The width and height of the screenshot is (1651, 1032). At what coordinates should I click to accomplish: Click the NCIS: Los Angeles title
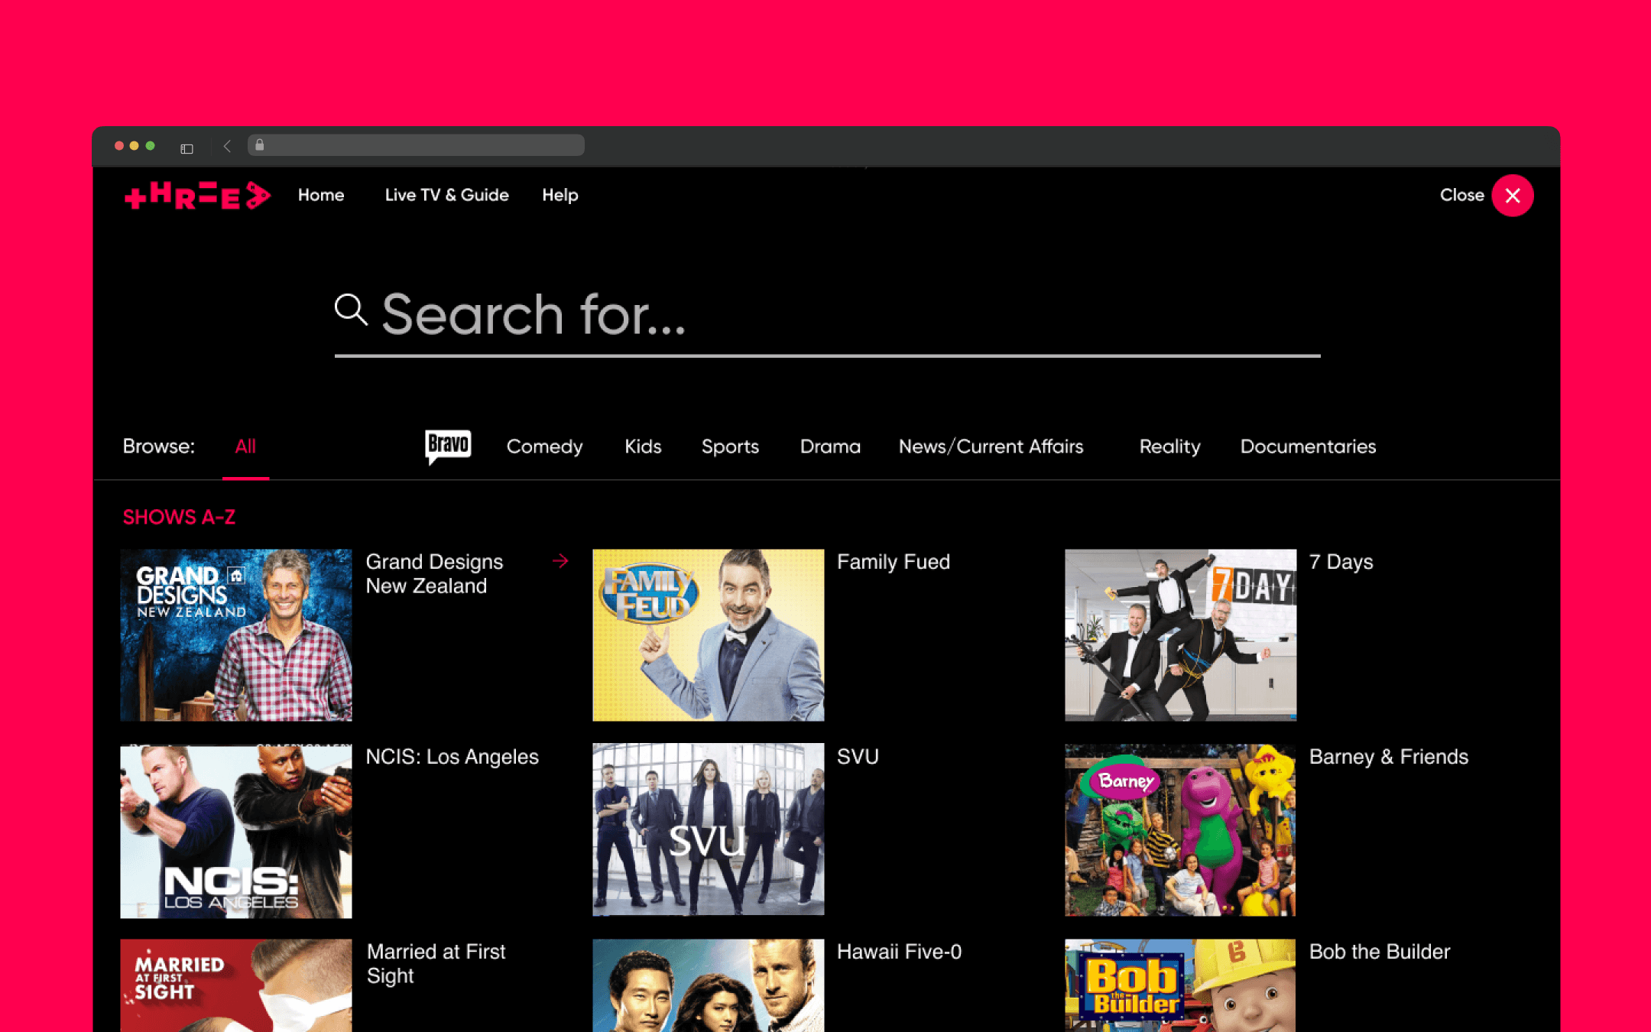tap(452, 757)
